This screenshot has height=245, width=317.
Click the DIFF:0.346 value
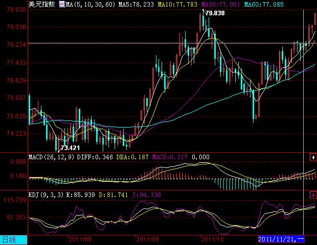[x=95, y=157]
